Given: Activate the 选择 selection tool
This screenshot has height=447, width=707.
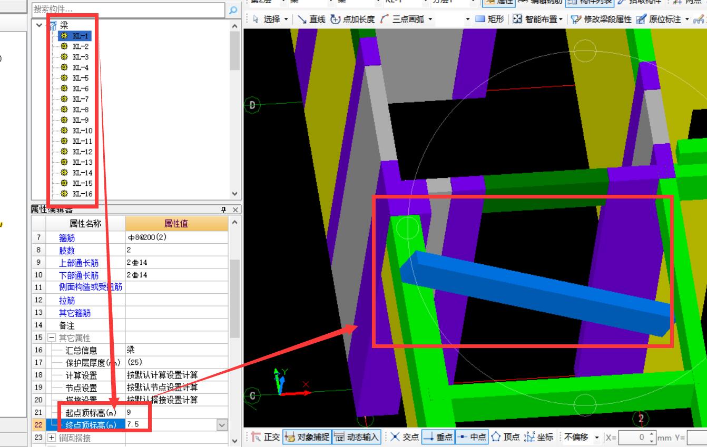Looking at the screenshot, I should [x=267, y=19].
